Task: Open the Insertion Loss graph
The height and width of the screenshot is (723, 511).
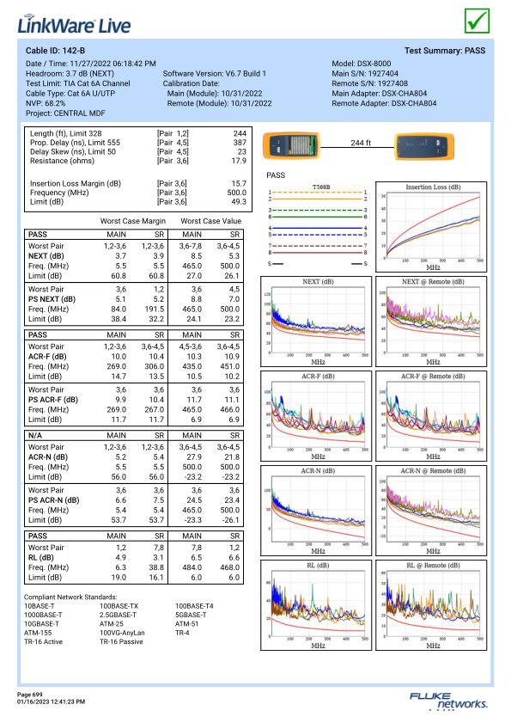Action: (x=431, y=226)
